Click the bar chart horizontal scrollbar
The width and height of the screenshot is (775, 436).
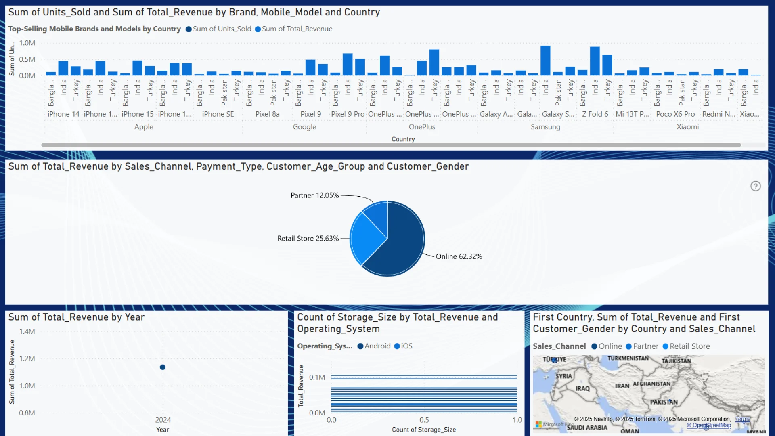(391, 145)
